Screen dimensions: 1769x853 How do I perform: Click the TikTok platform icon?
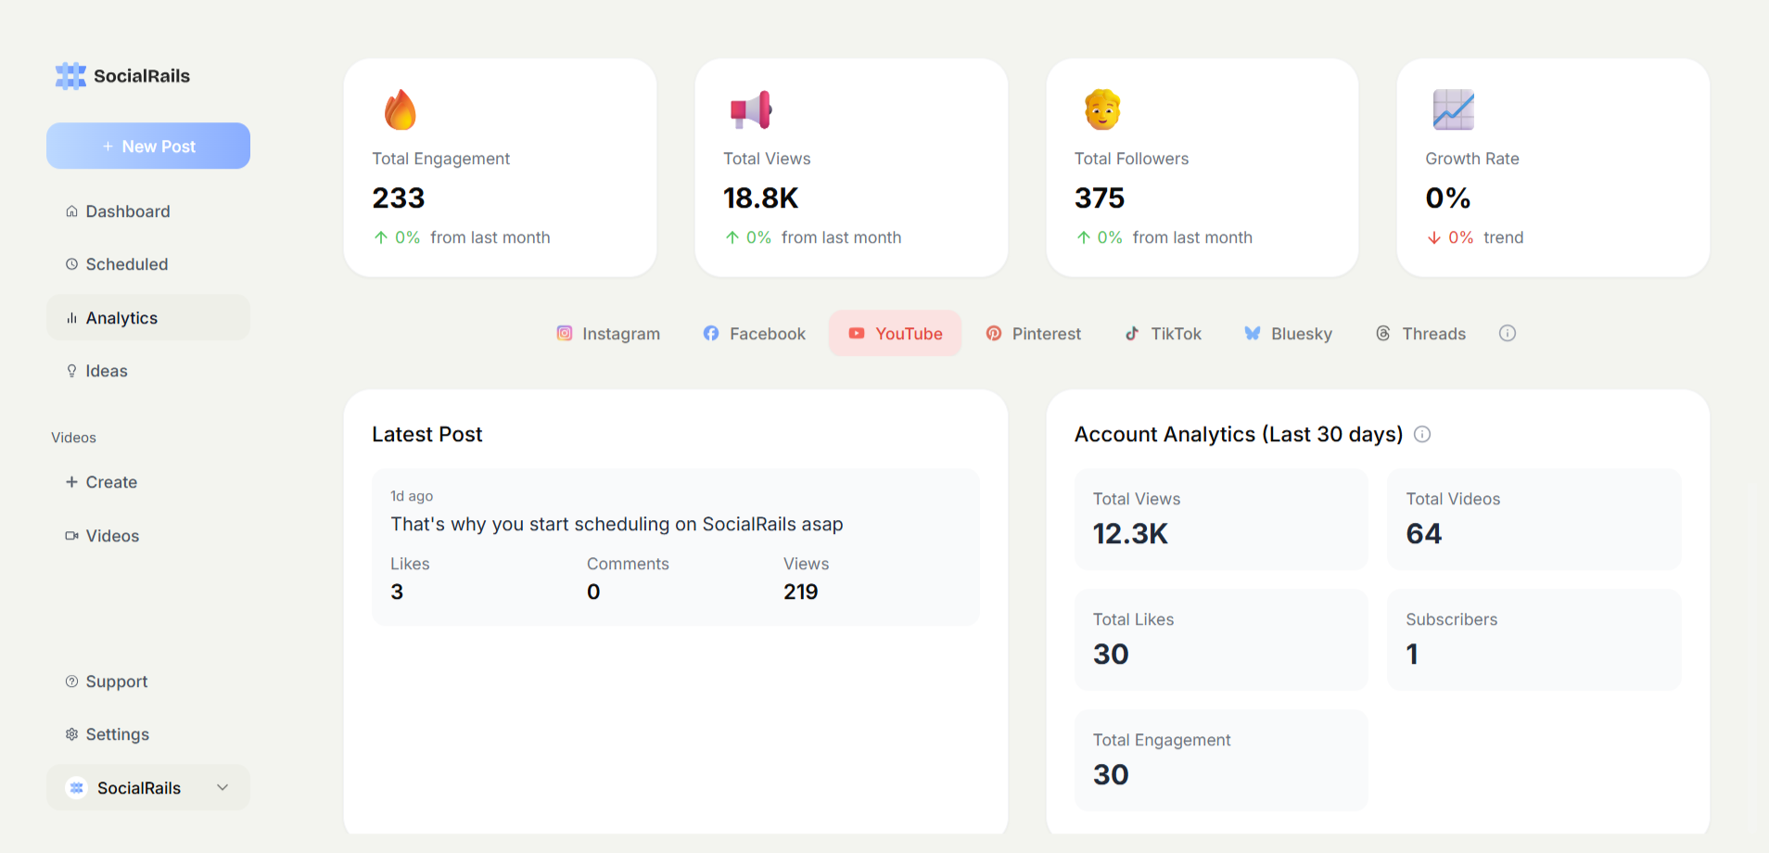click(1132, 333)
